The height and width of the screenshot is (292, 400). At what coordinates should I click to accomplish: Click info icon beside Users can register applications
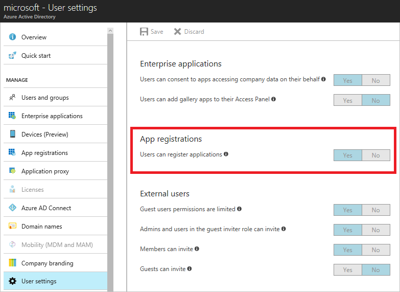coord(226,154)
